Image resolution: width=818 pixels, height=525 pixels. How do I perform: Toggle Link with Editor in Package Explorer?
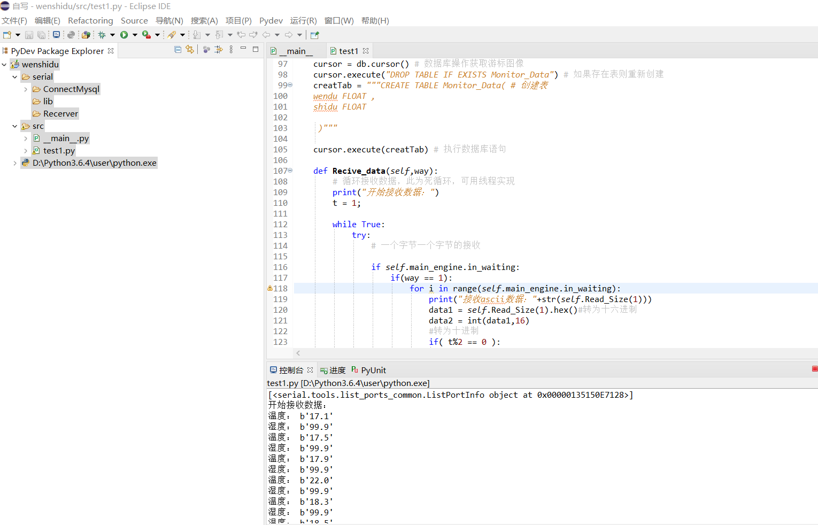point(190,49)
